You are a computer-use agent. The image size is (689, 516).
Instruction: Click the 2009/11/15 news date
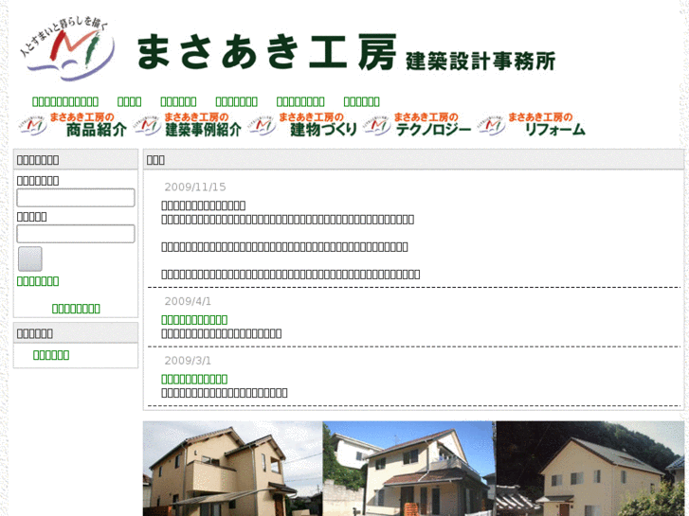pos(195,187)
